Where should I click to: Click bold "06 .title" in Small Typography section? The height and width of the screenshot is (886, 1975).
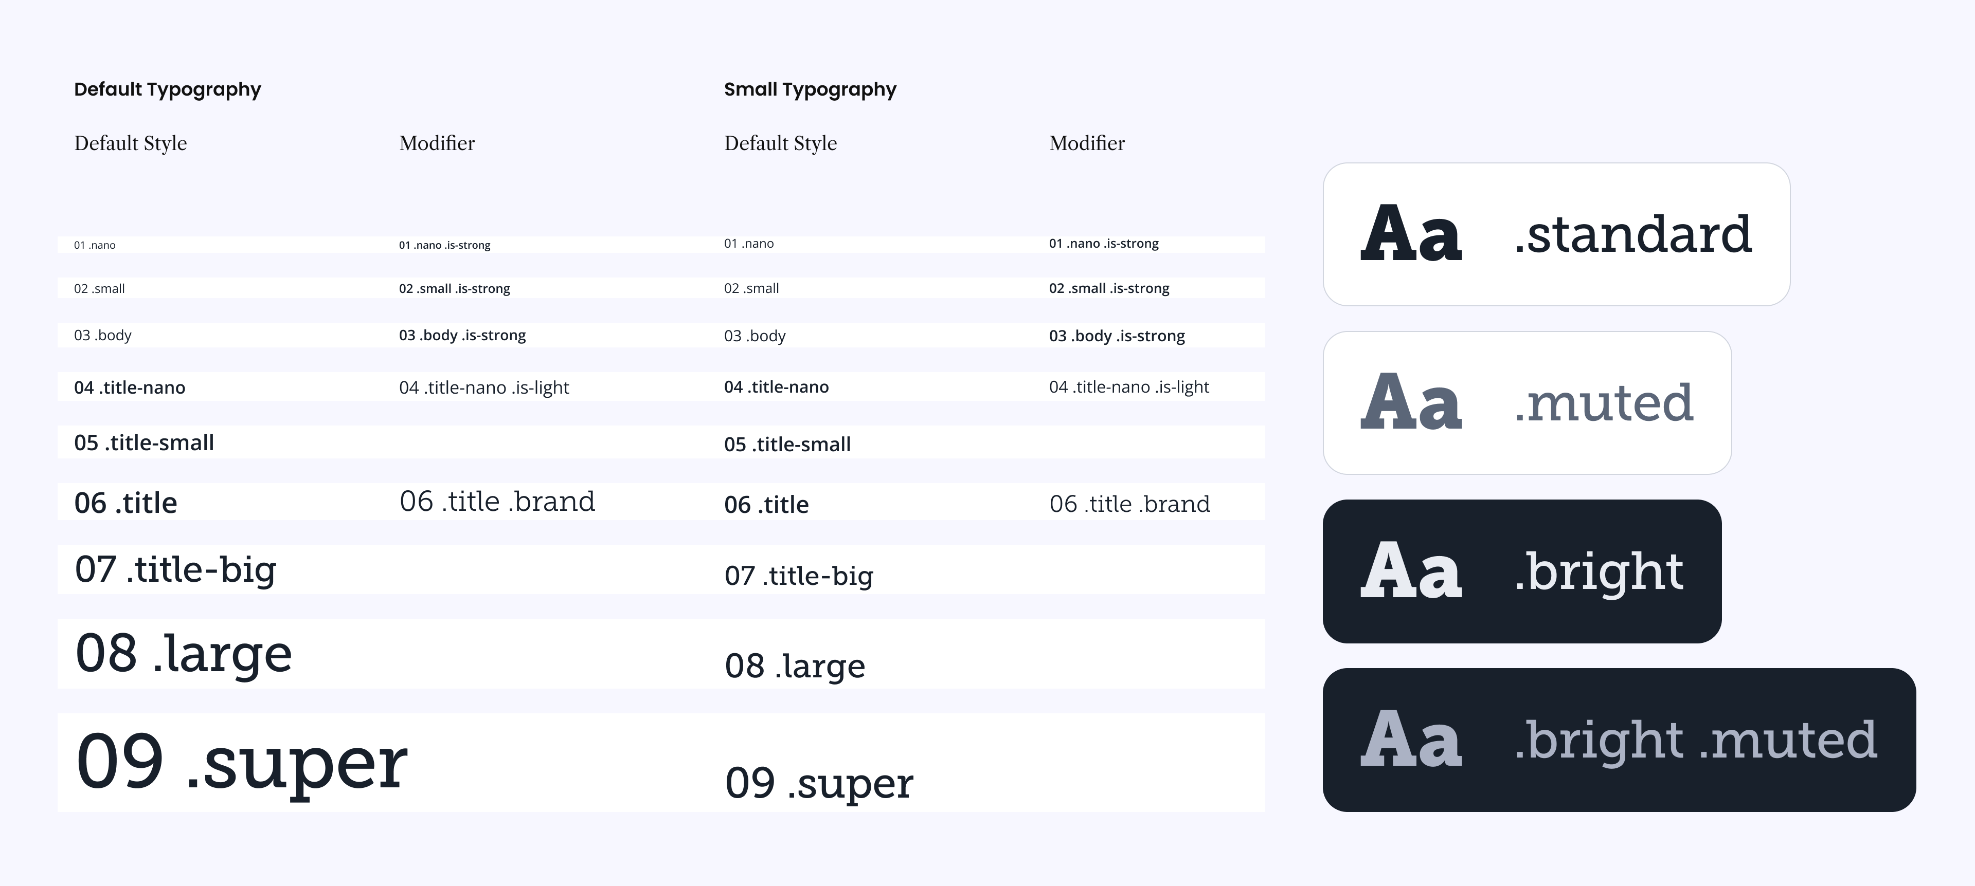coord(767,505)
